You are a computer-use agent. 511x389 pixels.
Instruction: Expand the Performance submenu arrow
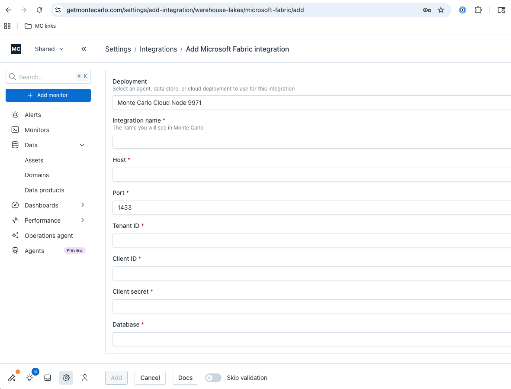(83, 220)
